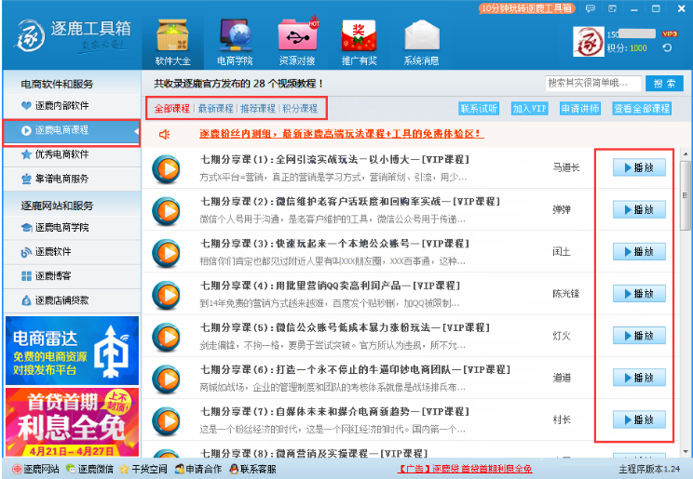Click the user avatar logo picture
Screen dimensions: 693x479
click(x=589, y=42)
